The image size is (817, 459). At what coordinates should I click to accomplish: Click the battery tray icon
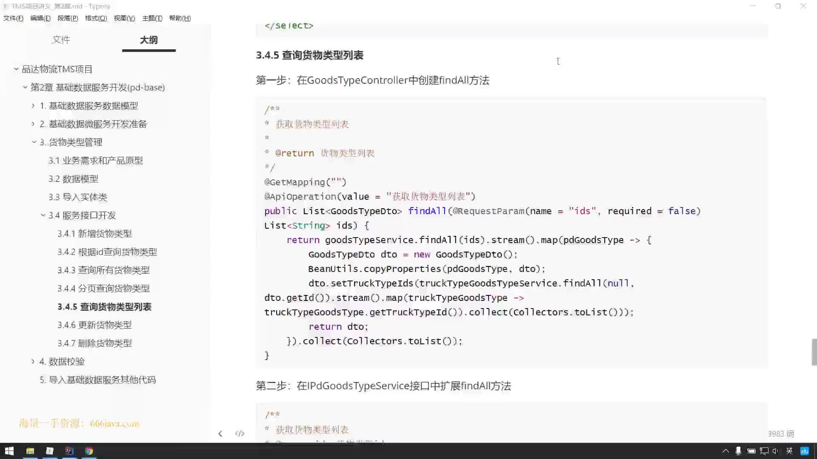(751, 451)
